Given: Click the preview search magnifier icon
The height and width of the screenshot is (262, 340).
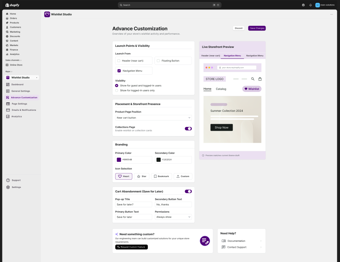Looking at the screenshot, I should click(x=253, y=79).
